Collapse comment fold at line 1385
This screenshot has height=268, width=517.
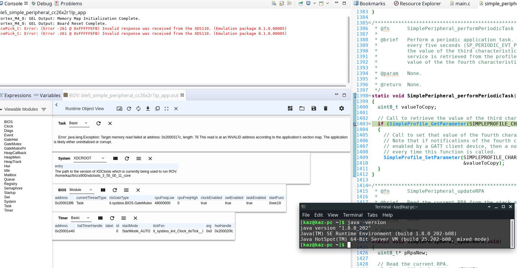coord(369,23)
